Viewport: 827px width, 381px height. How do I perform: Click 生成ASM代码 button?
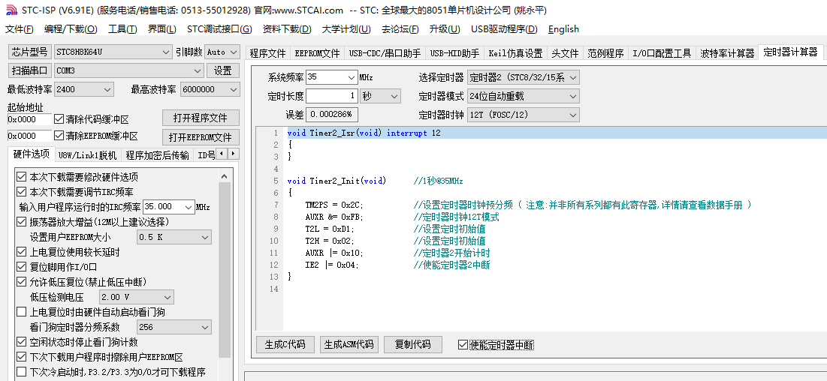tap(349, 345)
